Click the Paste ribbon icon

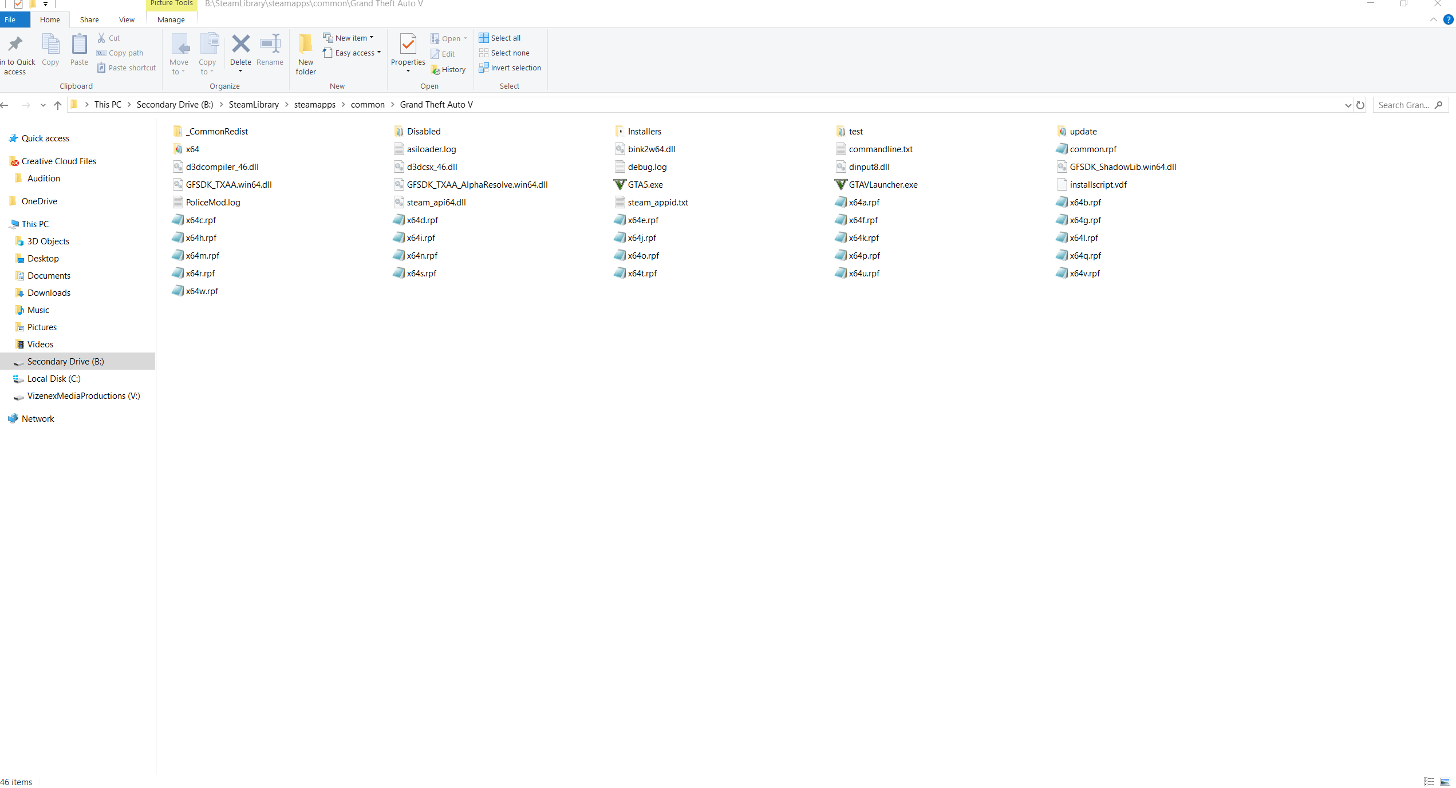[x=79, y=44]
